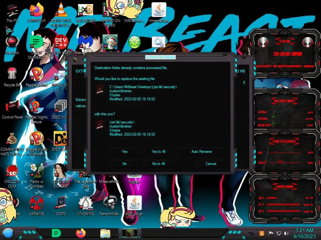Image resolution: width=321 pixels, height=240 pixels.
Task: Click the existing file's trusted.libraries icon
Action: (x=100, y=89)
